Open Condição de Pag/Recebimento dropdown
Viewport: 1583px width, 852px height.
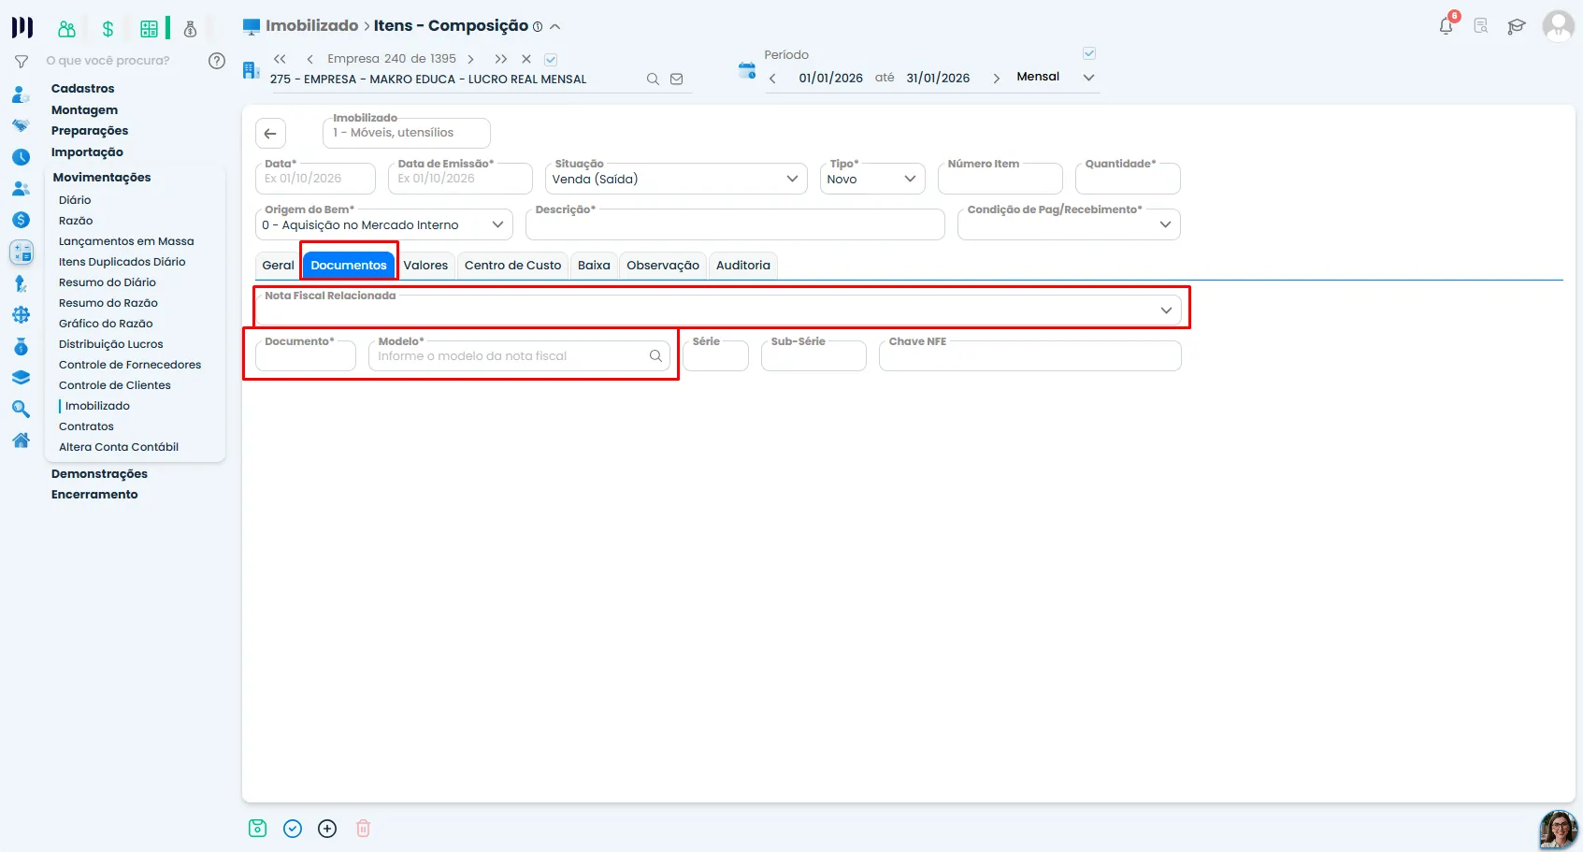click(1069, 224)
